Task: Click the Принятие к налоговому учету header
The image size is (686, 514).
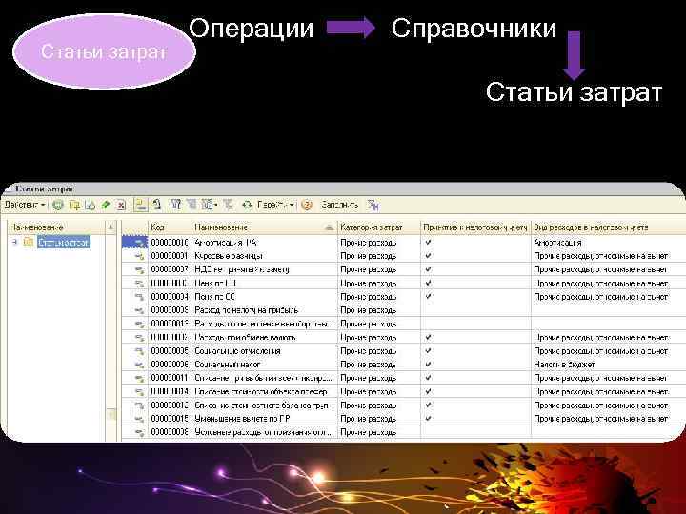Action: tap(475, 227)
